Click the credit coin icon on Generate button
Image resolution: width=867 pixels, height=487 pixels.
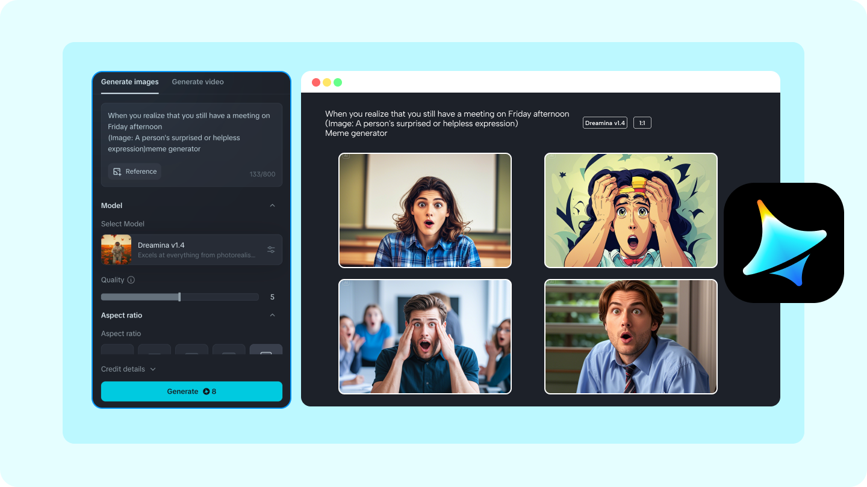(x=205, y=391)
